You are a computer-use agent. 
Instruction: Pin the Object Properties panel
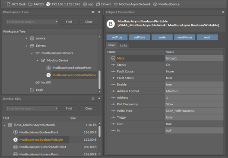click(223, 12)
